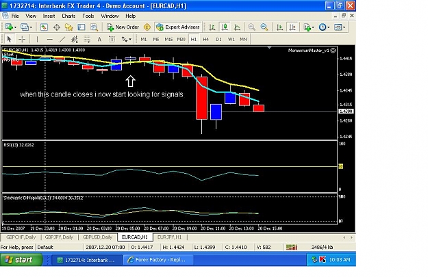The height and width of the screenshot is (277, 428).
Task: Toggle chart auto scroll
Action: pyautogui.click(x=279, y=27)
